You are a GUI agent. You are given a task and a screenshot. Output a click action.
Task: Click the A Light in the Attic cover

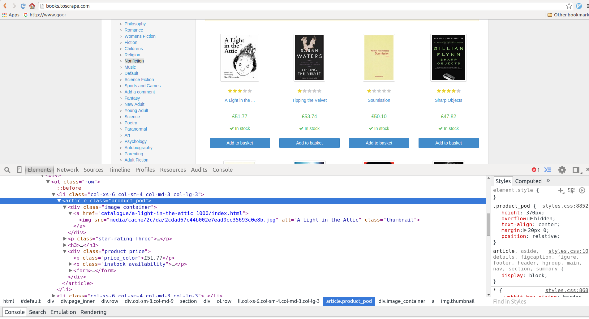coord(240,58)
